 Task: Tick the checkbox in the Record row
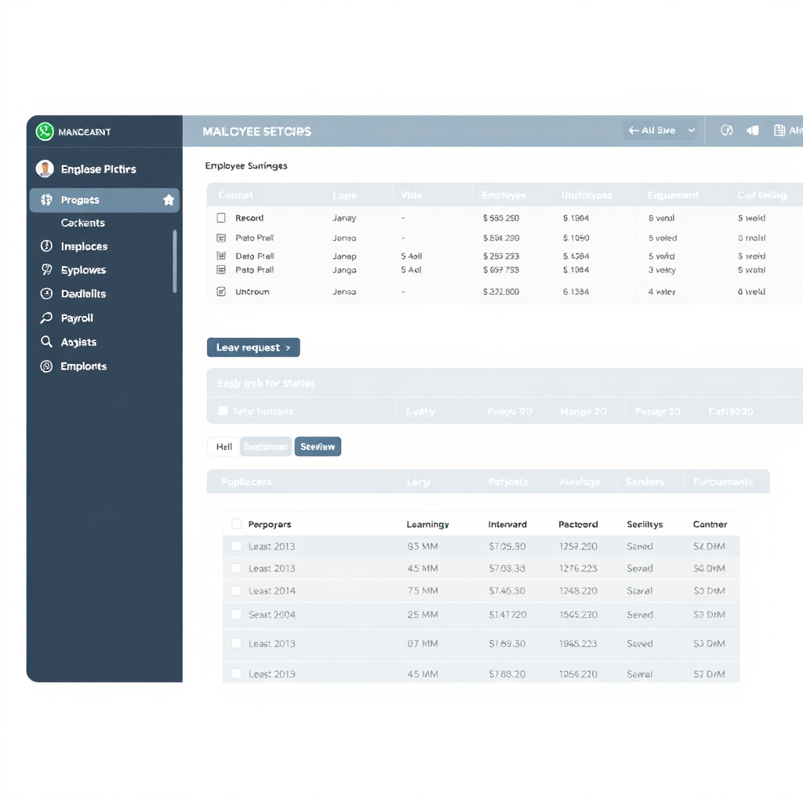221,218
